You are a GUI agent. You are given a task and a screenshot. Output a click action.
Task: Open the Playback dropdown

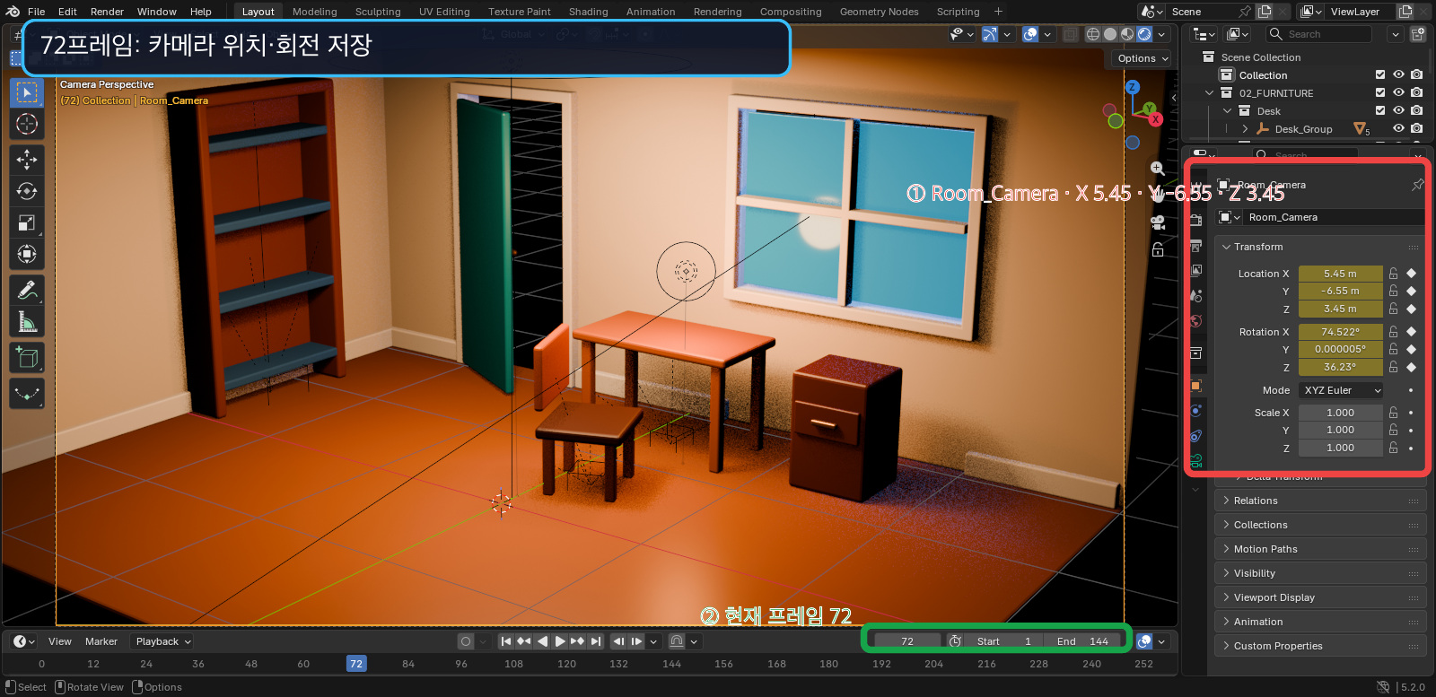[x=162, y=641]
